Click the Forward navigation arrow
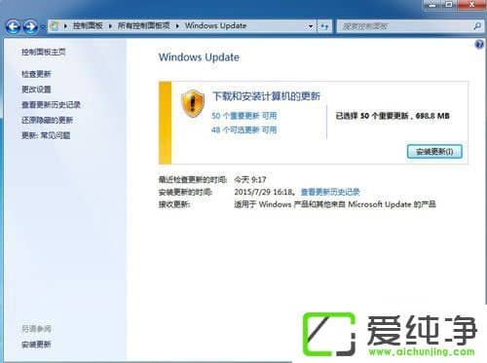 click(31, 26)
